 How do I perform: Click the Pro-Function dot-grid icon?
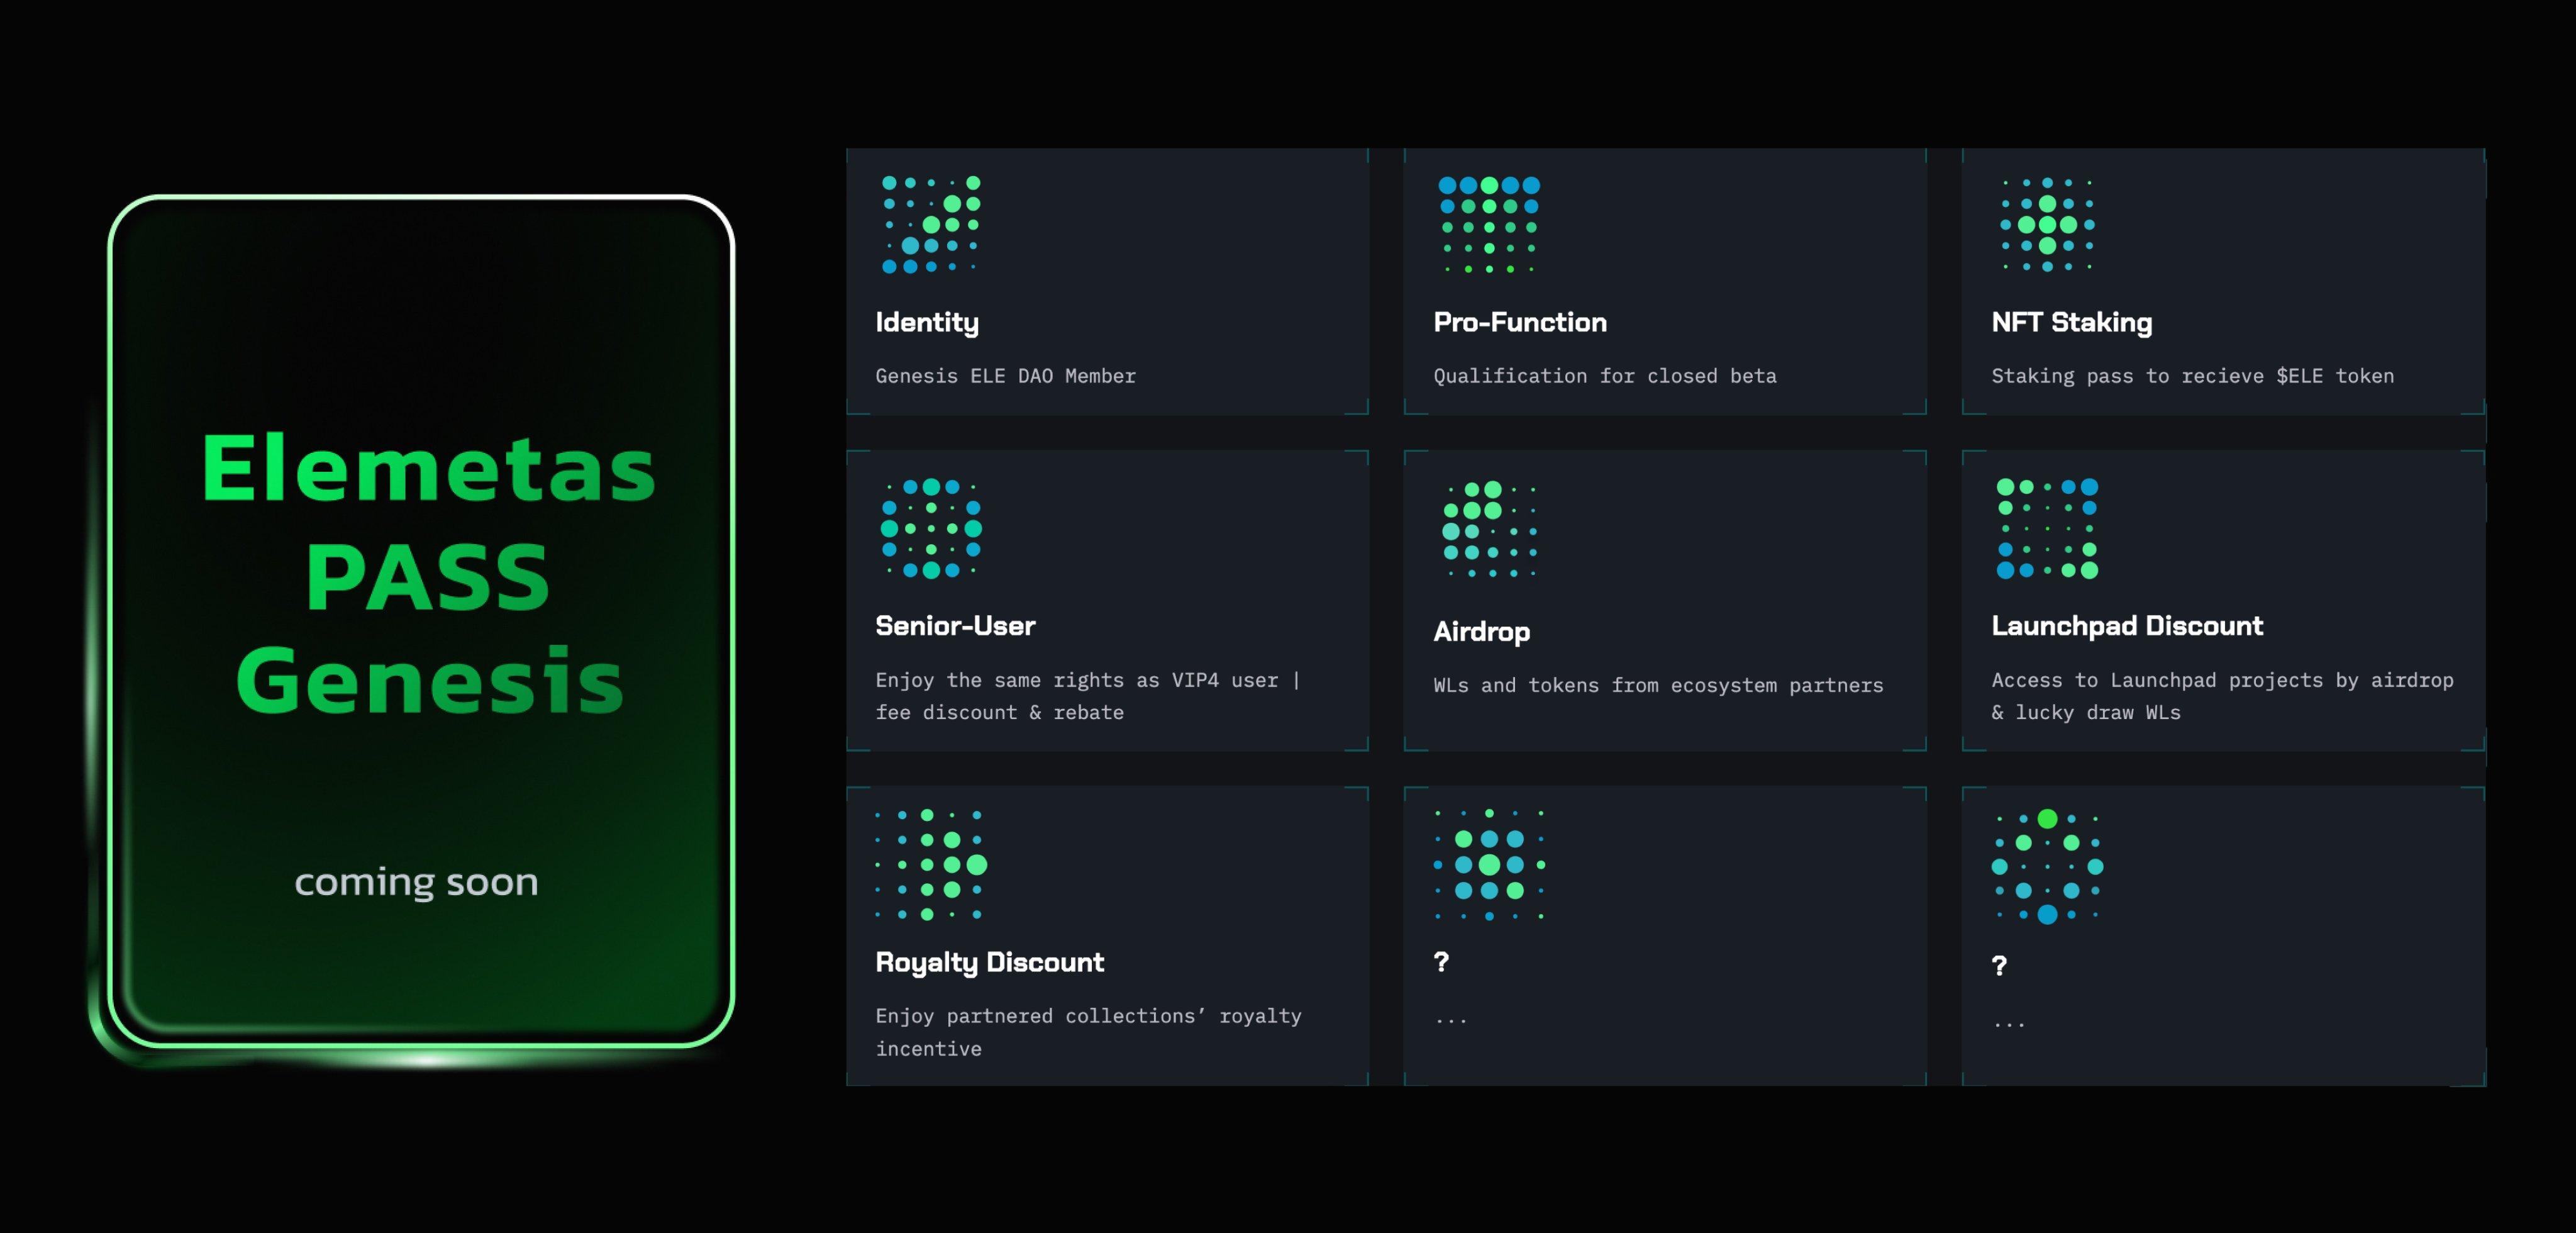1488,225
